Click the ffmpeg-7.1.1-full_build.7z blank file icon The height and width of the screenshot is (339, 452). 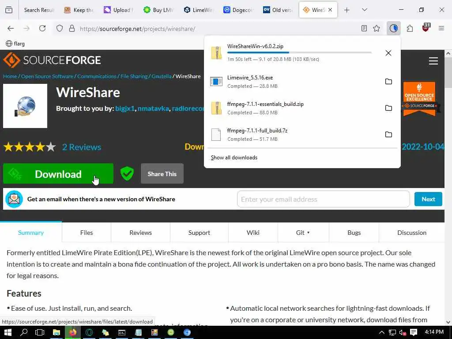tap(216, 135)
